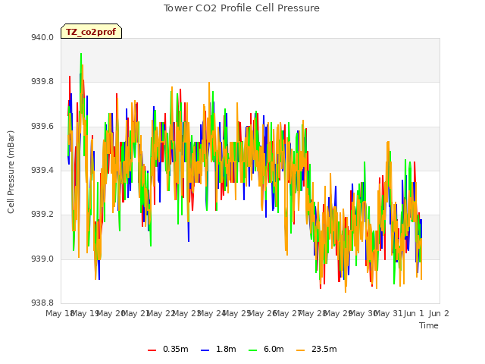Click the TZ_co2prof label box
The height and width of the screenshot is (364, 485).
[91, 31]
